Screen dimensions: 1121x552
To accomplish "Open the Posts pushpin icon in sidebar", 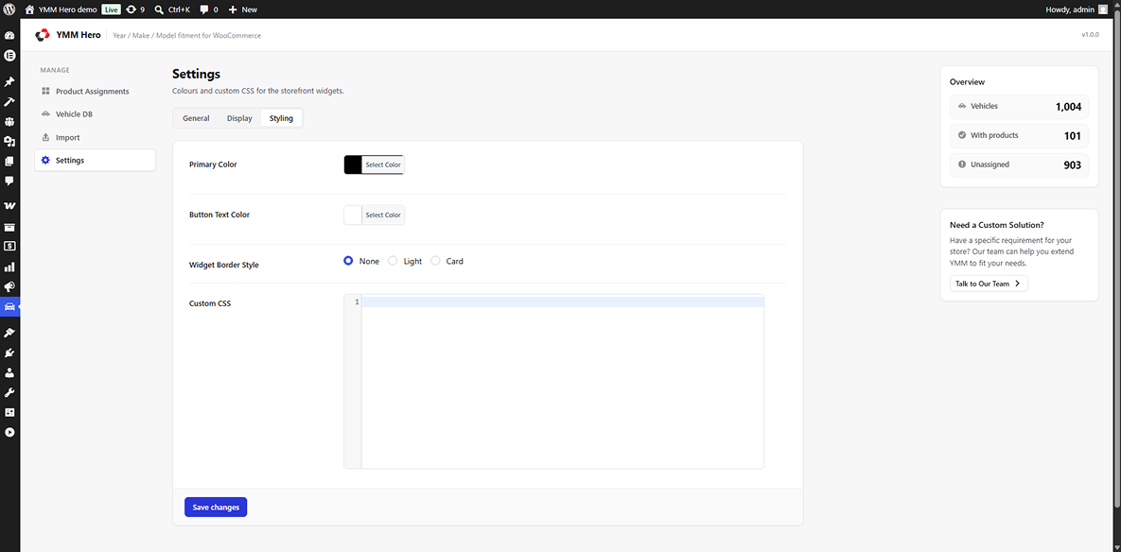I will 10,82.
